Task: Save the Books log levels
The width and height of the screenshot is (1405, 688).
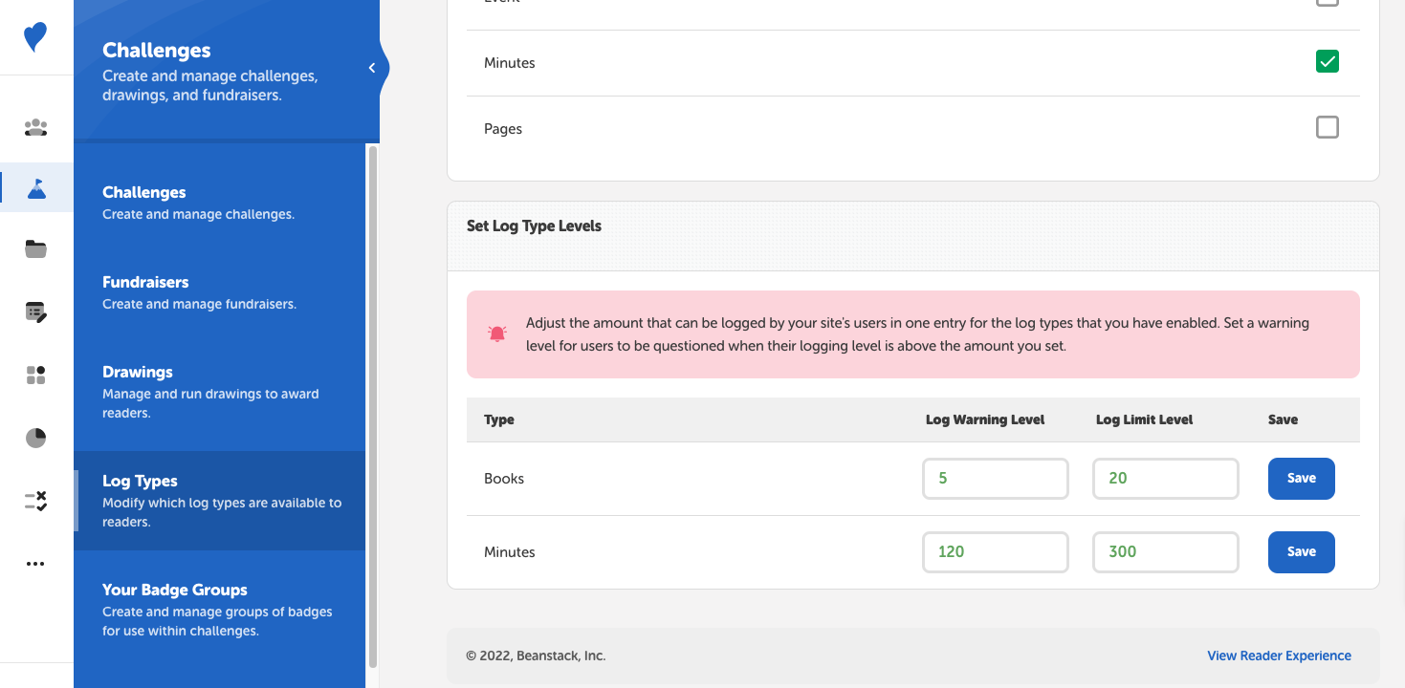Action: 1301,478
